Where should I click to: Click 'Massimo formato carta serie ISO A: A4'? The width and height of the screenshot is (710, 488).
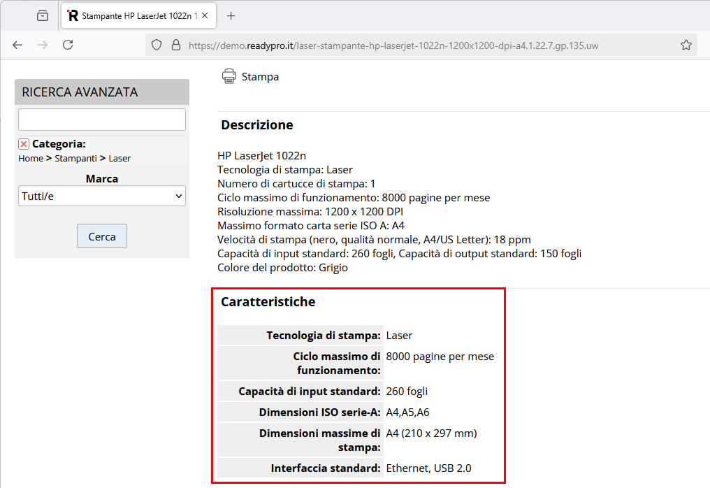coord(311,226)
